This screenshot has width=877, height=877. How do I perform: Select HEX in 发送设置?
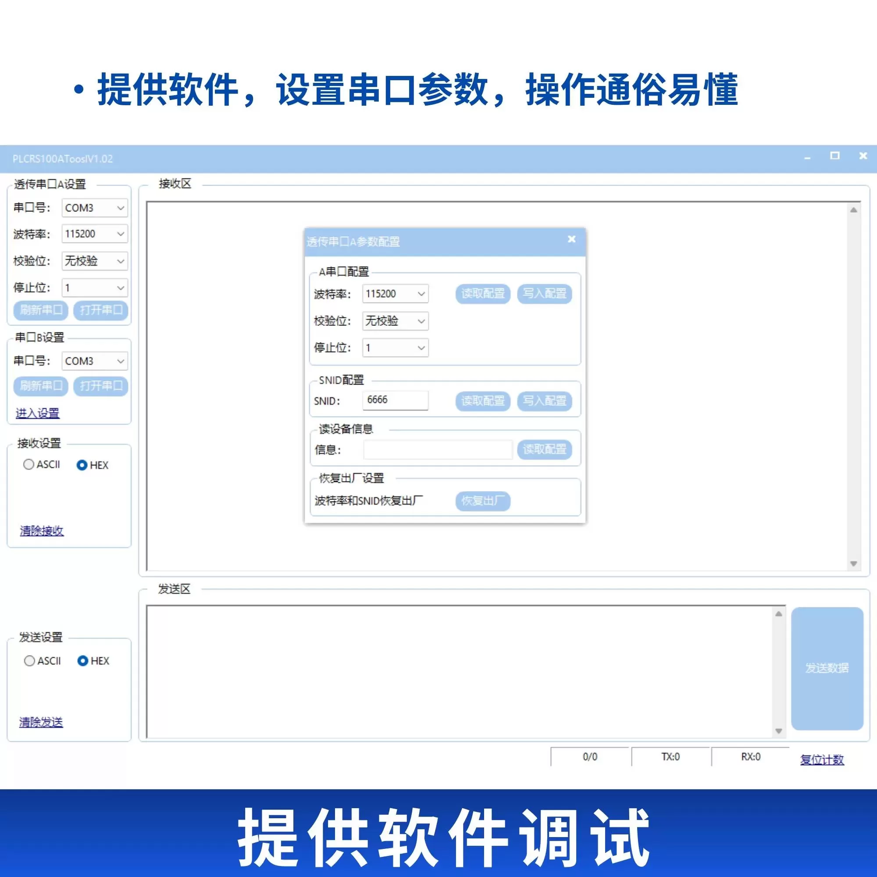[x=93, y=661]
